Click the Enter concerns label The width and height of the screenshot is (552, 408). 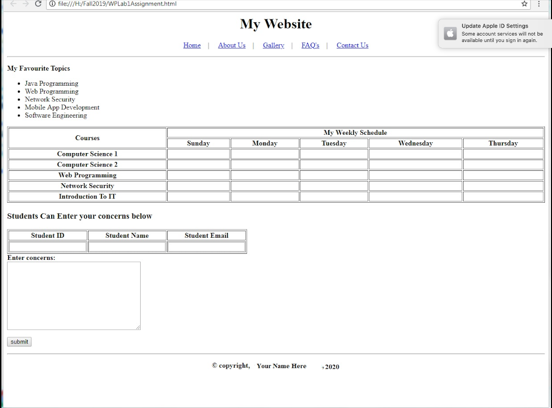[31, 258]
